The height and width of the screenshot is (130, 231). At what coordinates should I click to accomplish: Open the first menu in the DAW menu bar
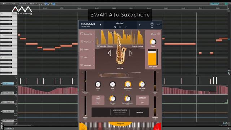[x=4, y=4]
